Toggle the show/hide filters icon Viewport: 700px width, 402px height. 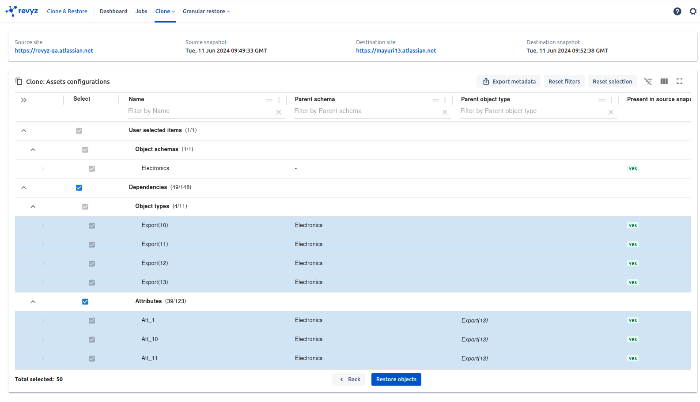coord(648,81)
